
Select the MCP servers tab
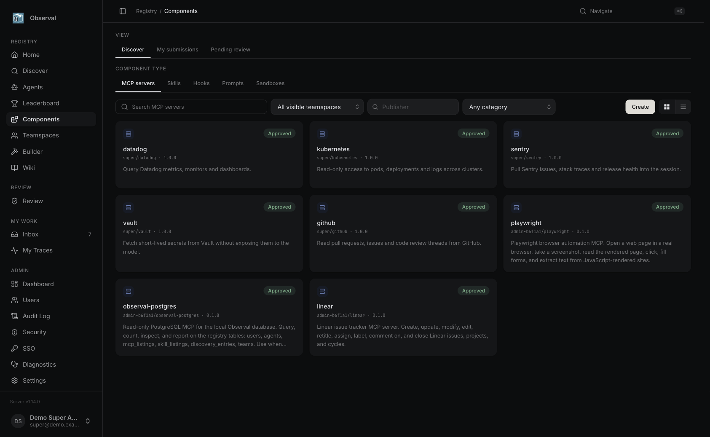[x=138, y=83]
